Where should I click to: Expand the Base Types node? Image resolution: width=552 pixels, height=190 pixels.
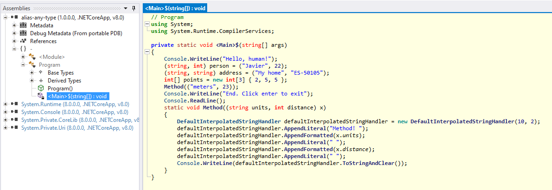point(32,72)
